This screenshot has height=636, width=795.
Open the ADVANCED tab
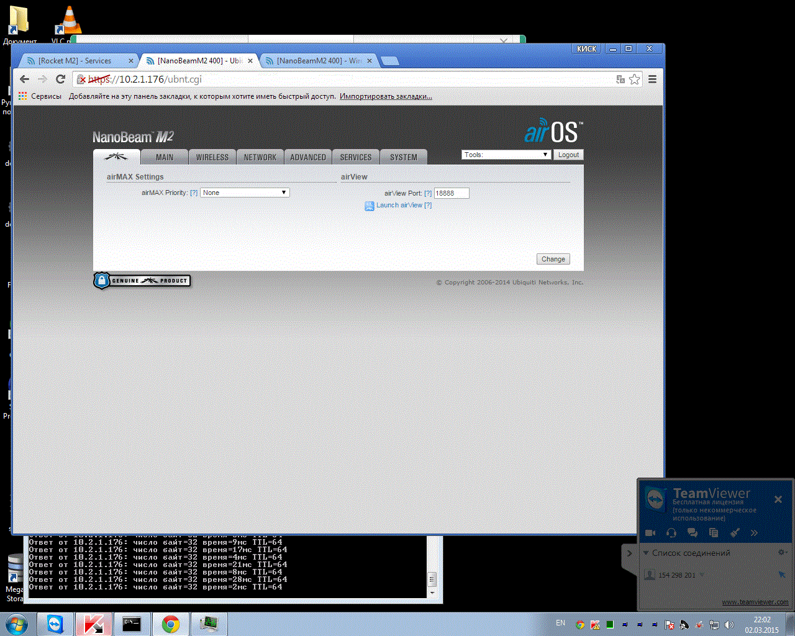click(308, 157)
